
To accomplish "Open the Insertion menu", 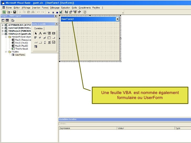I will pyautogui.click(x=36, y=8).
